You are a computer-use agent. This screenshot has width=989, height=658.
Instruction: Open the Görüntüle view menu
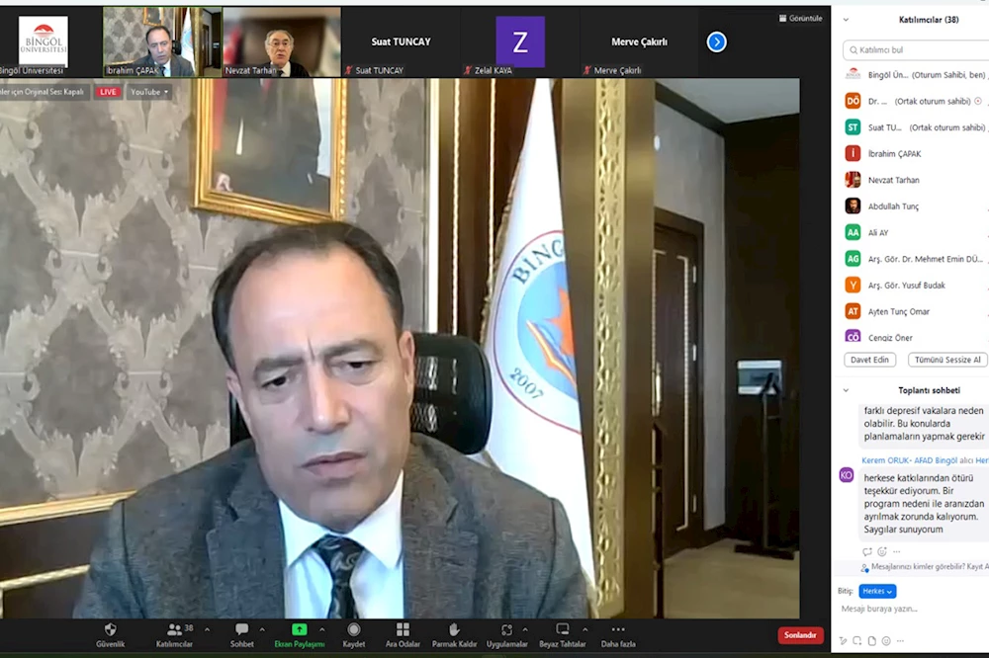point(800,18)
